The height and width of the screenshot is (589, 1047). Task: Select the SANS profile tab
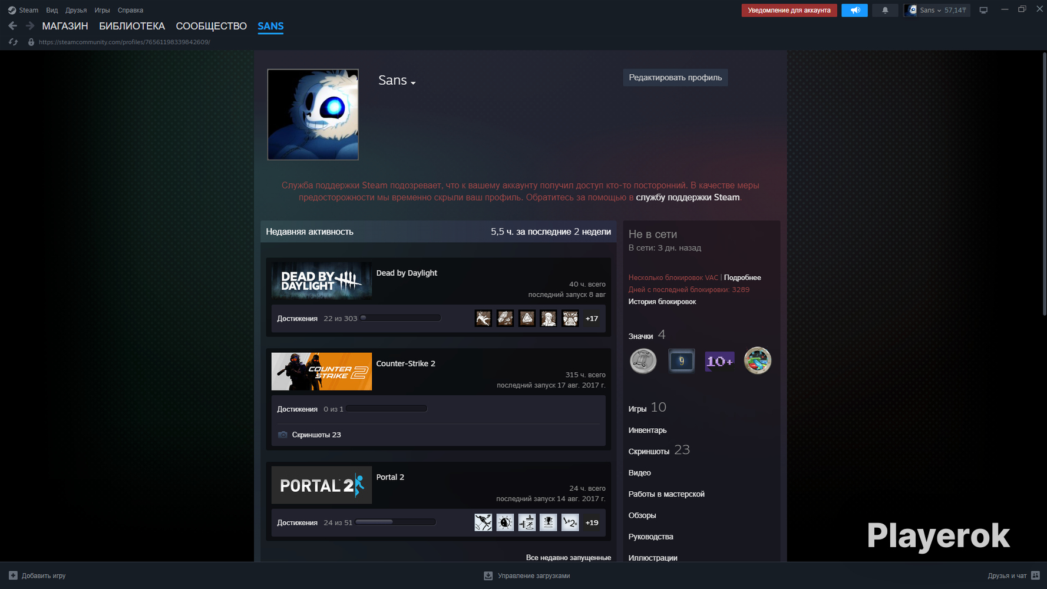(x=270, y=26)
